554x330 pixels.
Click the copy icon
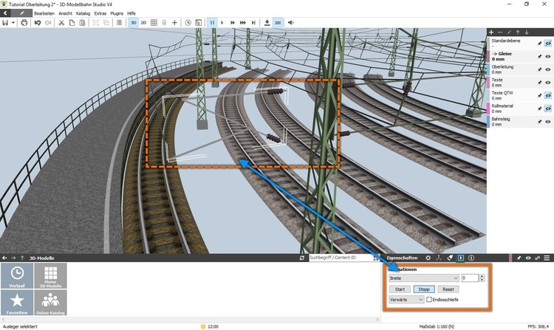(x=72, y=23)
